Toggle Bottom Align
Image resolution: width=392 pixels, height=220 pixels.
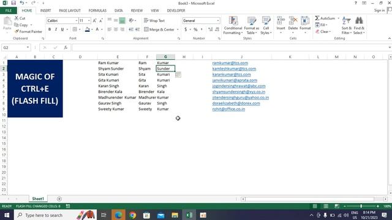[x=123, y=20]
